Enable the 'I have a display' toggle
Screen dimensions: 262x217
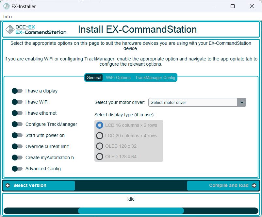point(17,91)
